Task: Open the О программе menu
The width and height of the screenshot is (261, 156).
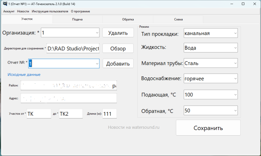Action: click(x=80, y=11)
